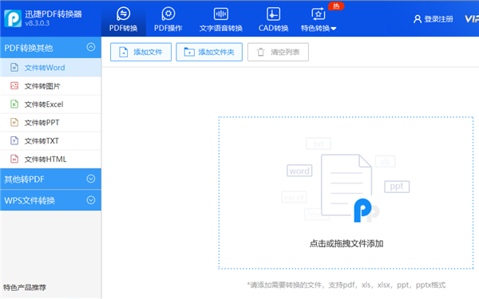Collapse the PDF转换其他 section chevron
Image resolution: width=479 pixels, height=299 pixels.
91,47
